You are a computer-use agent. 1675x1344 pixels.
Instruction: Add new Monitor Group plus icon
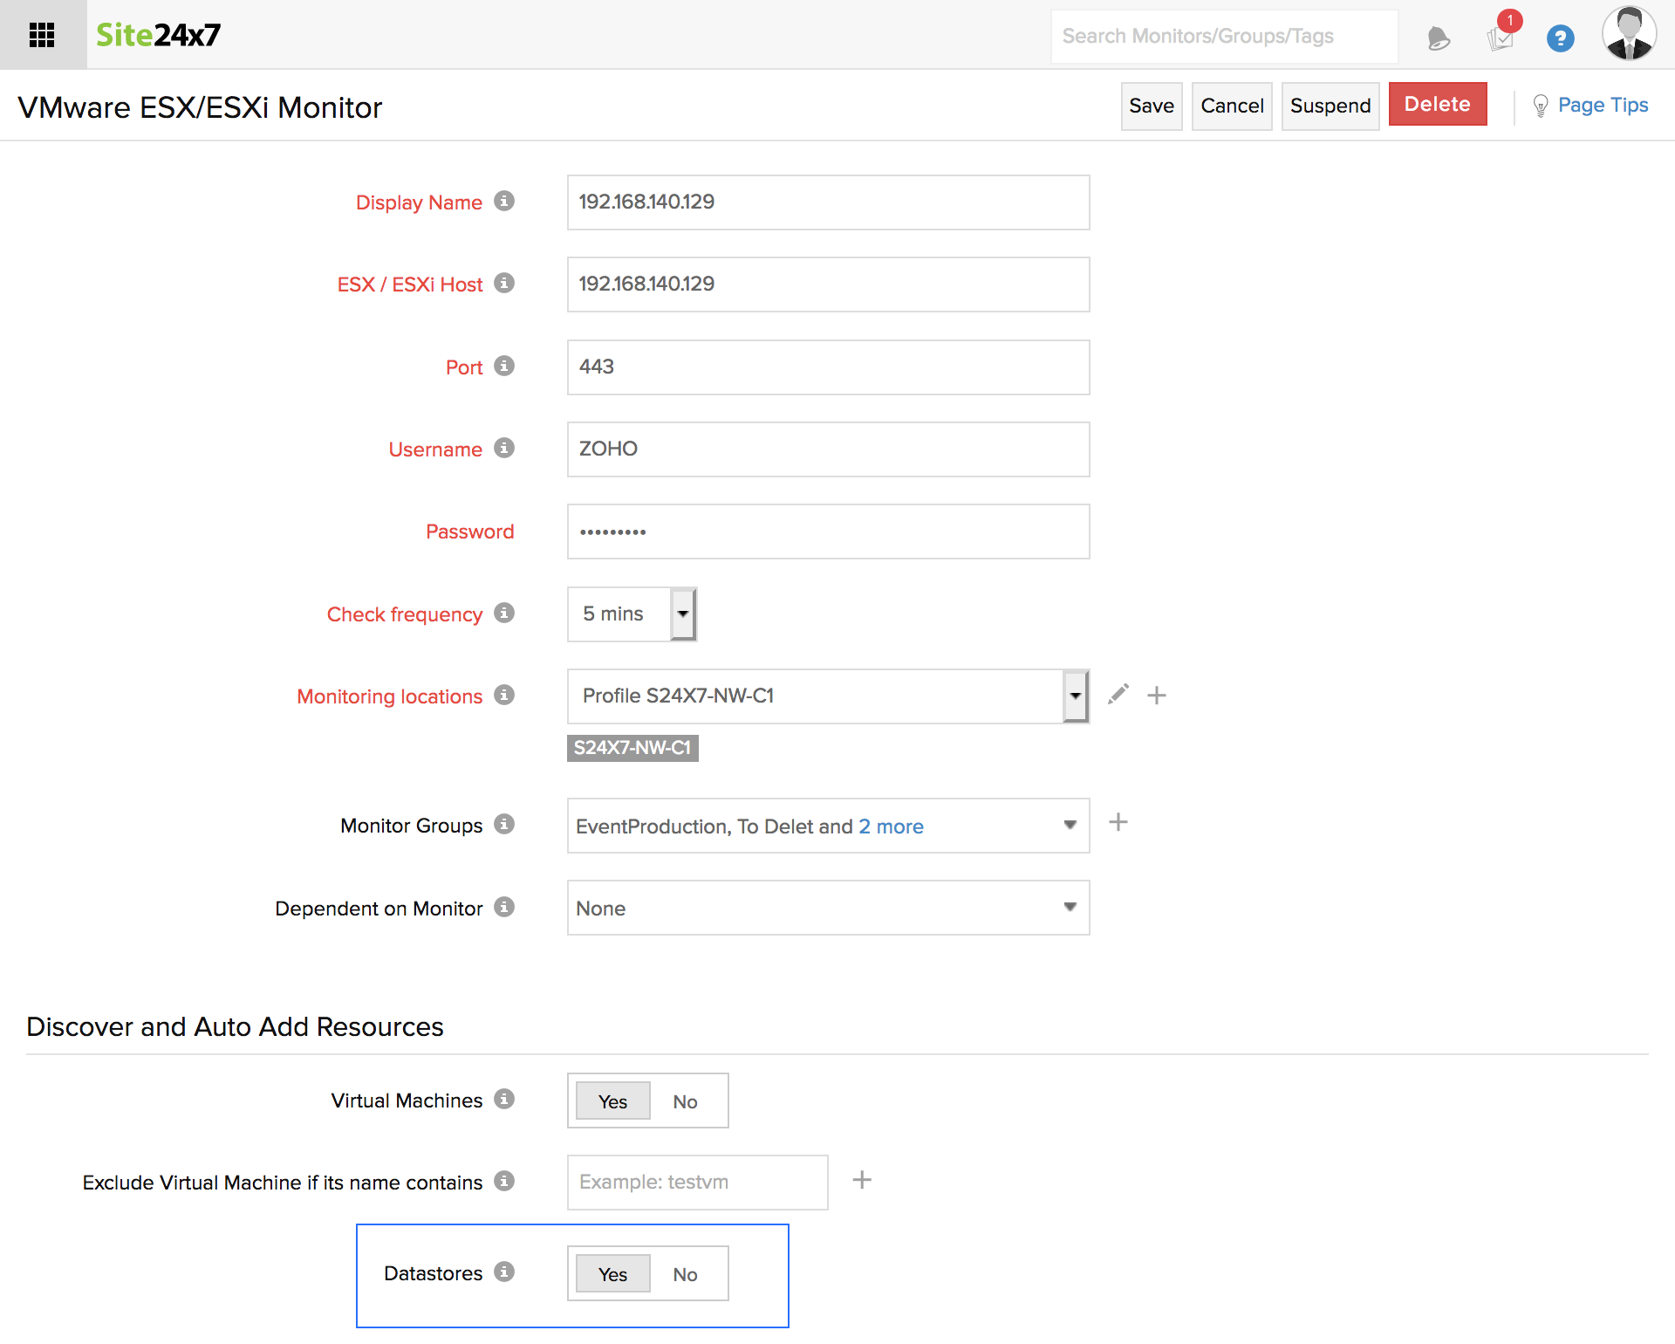1118,822
